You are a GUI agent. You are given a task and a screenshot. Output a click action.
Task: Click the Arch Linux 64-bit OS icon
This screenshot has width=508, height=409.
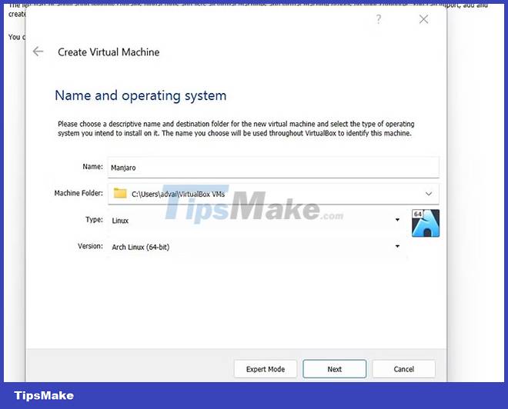426,223
